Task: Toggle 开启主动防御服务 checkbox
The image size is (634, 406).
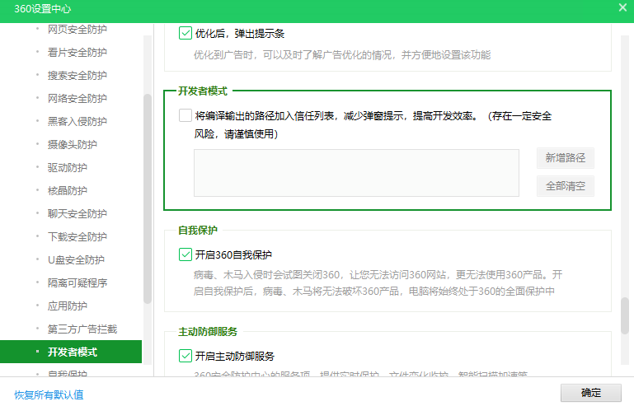Action: [x=186, y=356]
